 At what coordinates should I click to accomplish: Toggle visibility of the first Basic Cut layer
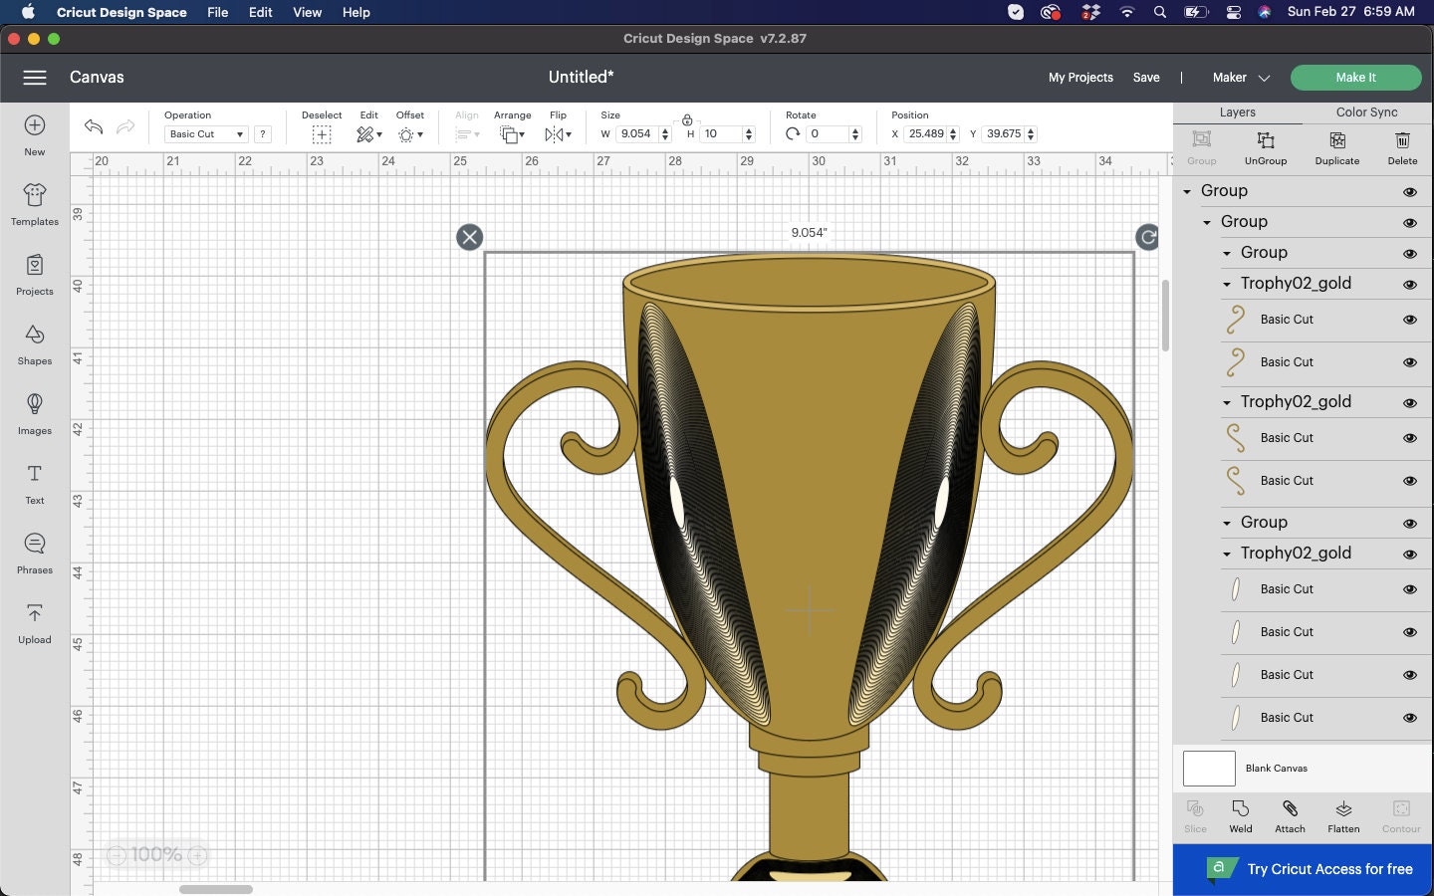click(x=1411, y=321)
